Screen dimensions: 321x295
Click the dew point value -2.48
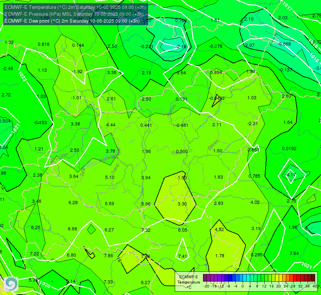8,69
